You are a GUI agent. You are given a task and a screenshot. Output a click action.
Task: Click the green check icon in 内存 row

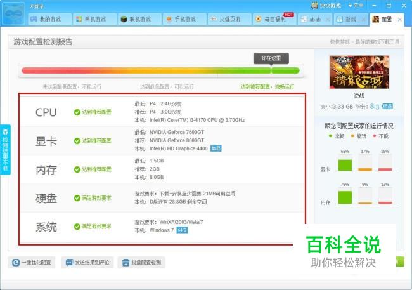(77, 169)
